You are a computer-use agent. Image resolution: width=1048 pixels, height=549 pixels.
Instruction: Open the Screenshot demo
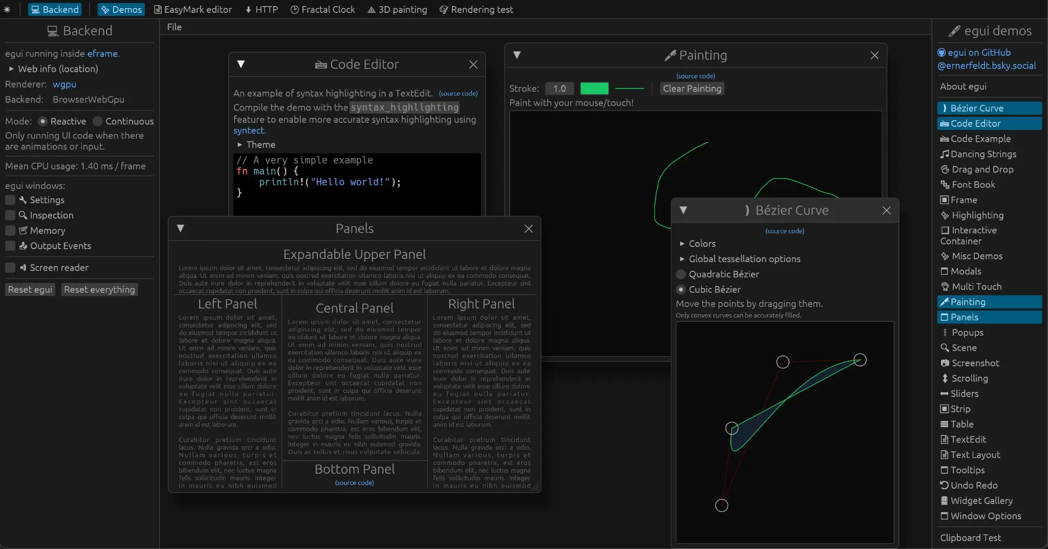point(975,363)
